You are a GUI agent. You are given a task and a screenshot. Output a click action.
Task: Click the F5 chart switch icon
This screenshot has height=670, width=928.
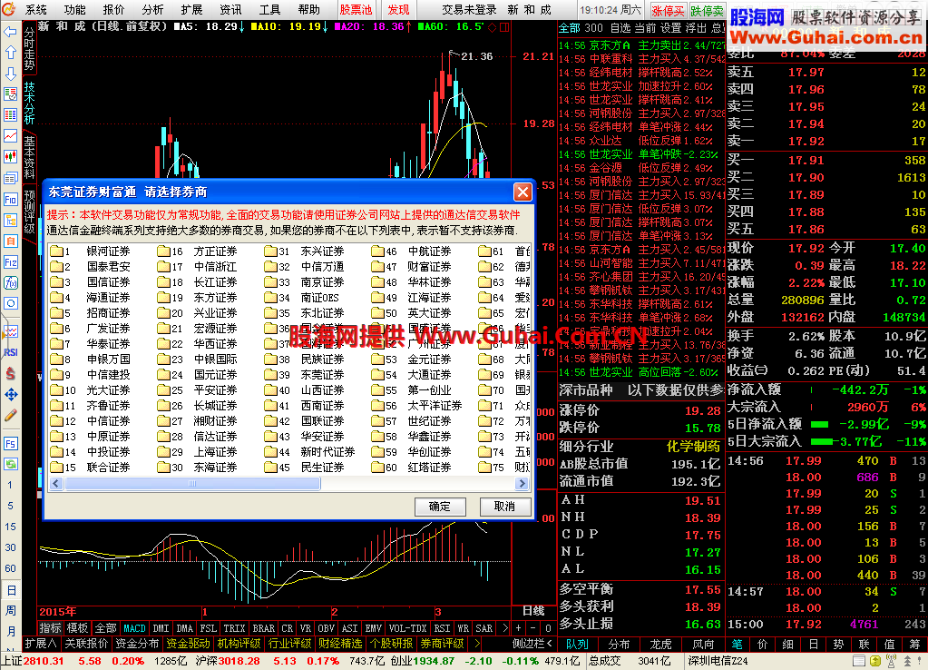(x=11, y=444)
